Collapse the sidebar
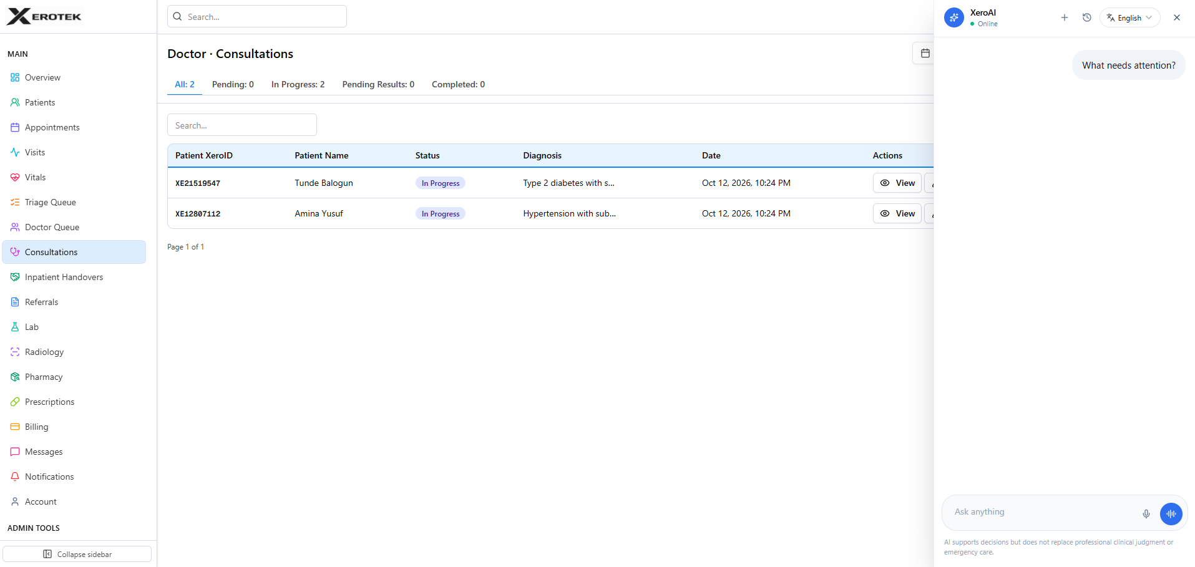 (77, 554)
